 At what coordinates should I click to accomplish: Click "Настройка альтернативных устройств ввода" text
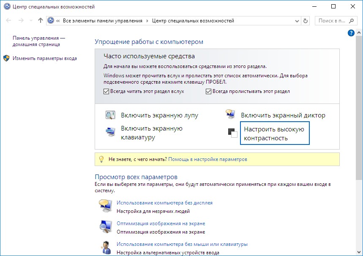pyautogui.click(x=168, y=253)
